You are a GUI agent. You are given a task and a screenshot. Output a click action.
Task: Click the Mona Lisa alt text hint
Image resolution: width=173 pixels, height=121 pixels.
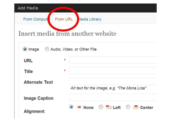tap(108, 88)
